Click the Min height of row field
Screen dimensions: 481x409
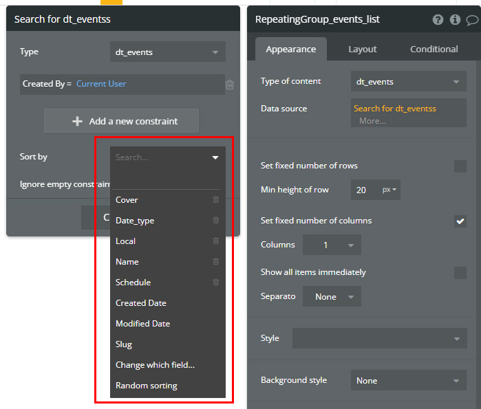[363, 190]
